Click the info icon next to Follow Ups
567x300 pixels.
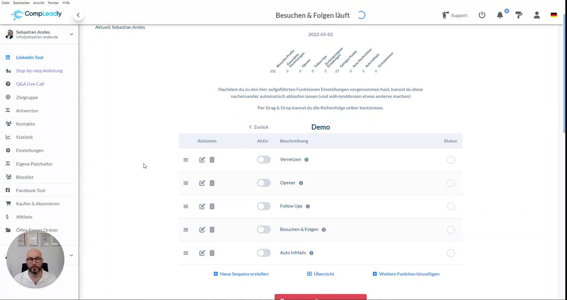coord(308,206)
